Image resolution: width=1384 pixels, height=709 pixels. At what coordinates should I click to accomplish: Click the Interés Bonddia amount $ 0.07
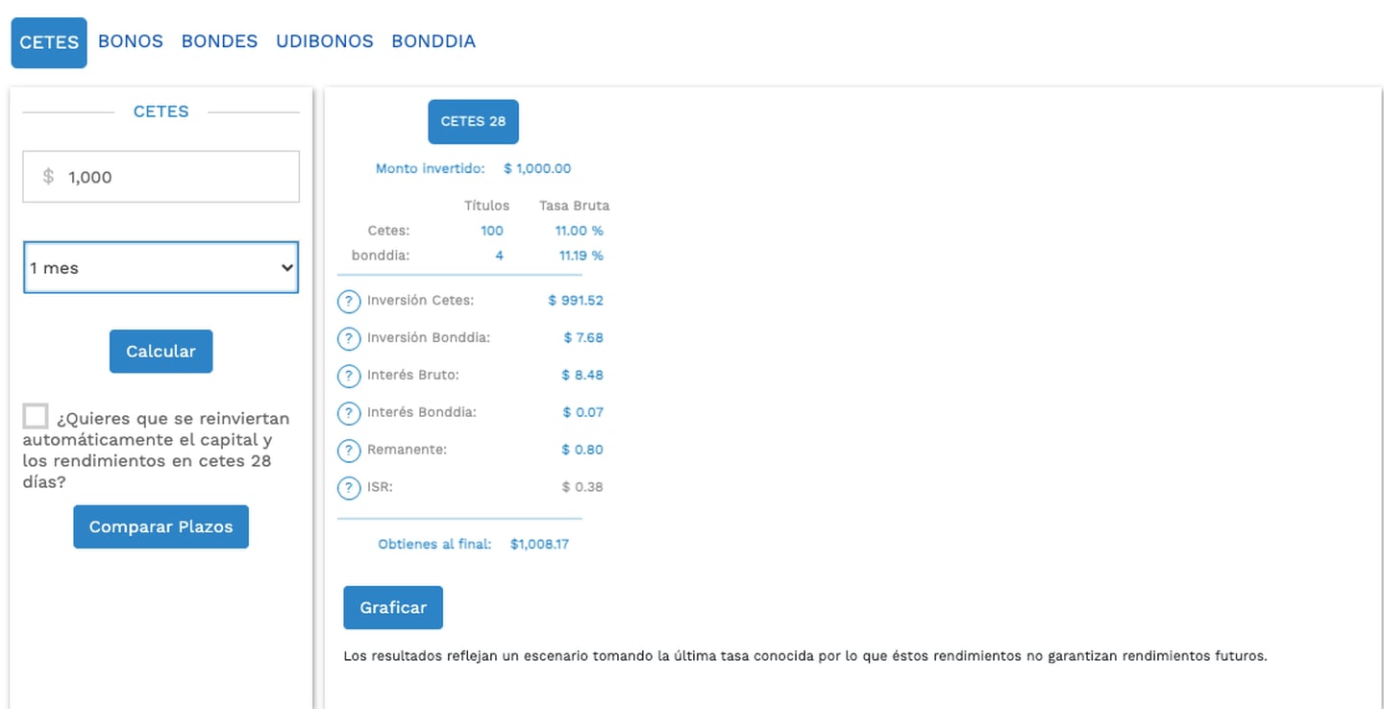tap(583, 413)
